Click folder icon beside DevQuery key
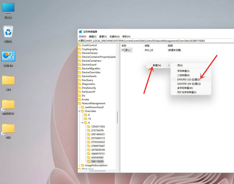Image resolution: width=234 pixels, height=184 pixels. (80, 80)
